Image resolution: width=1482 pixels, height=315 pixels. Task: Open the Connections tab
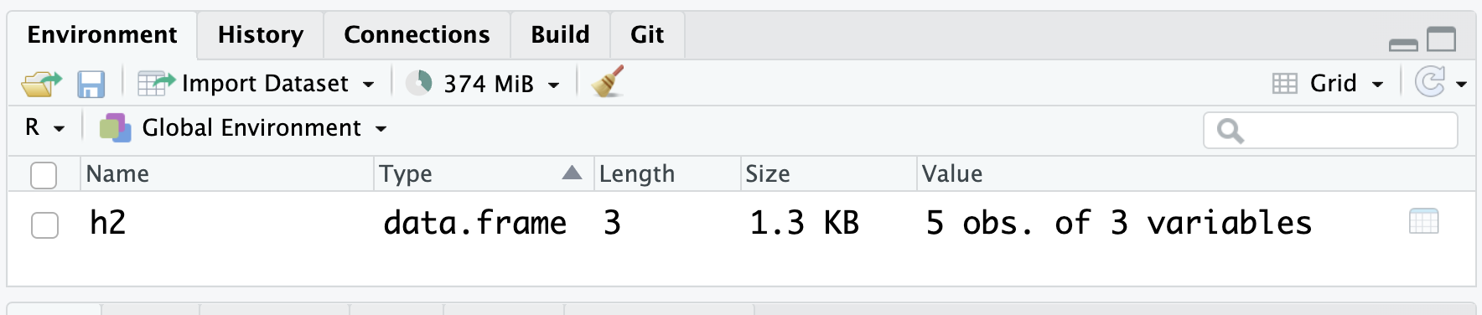point(417,34)
